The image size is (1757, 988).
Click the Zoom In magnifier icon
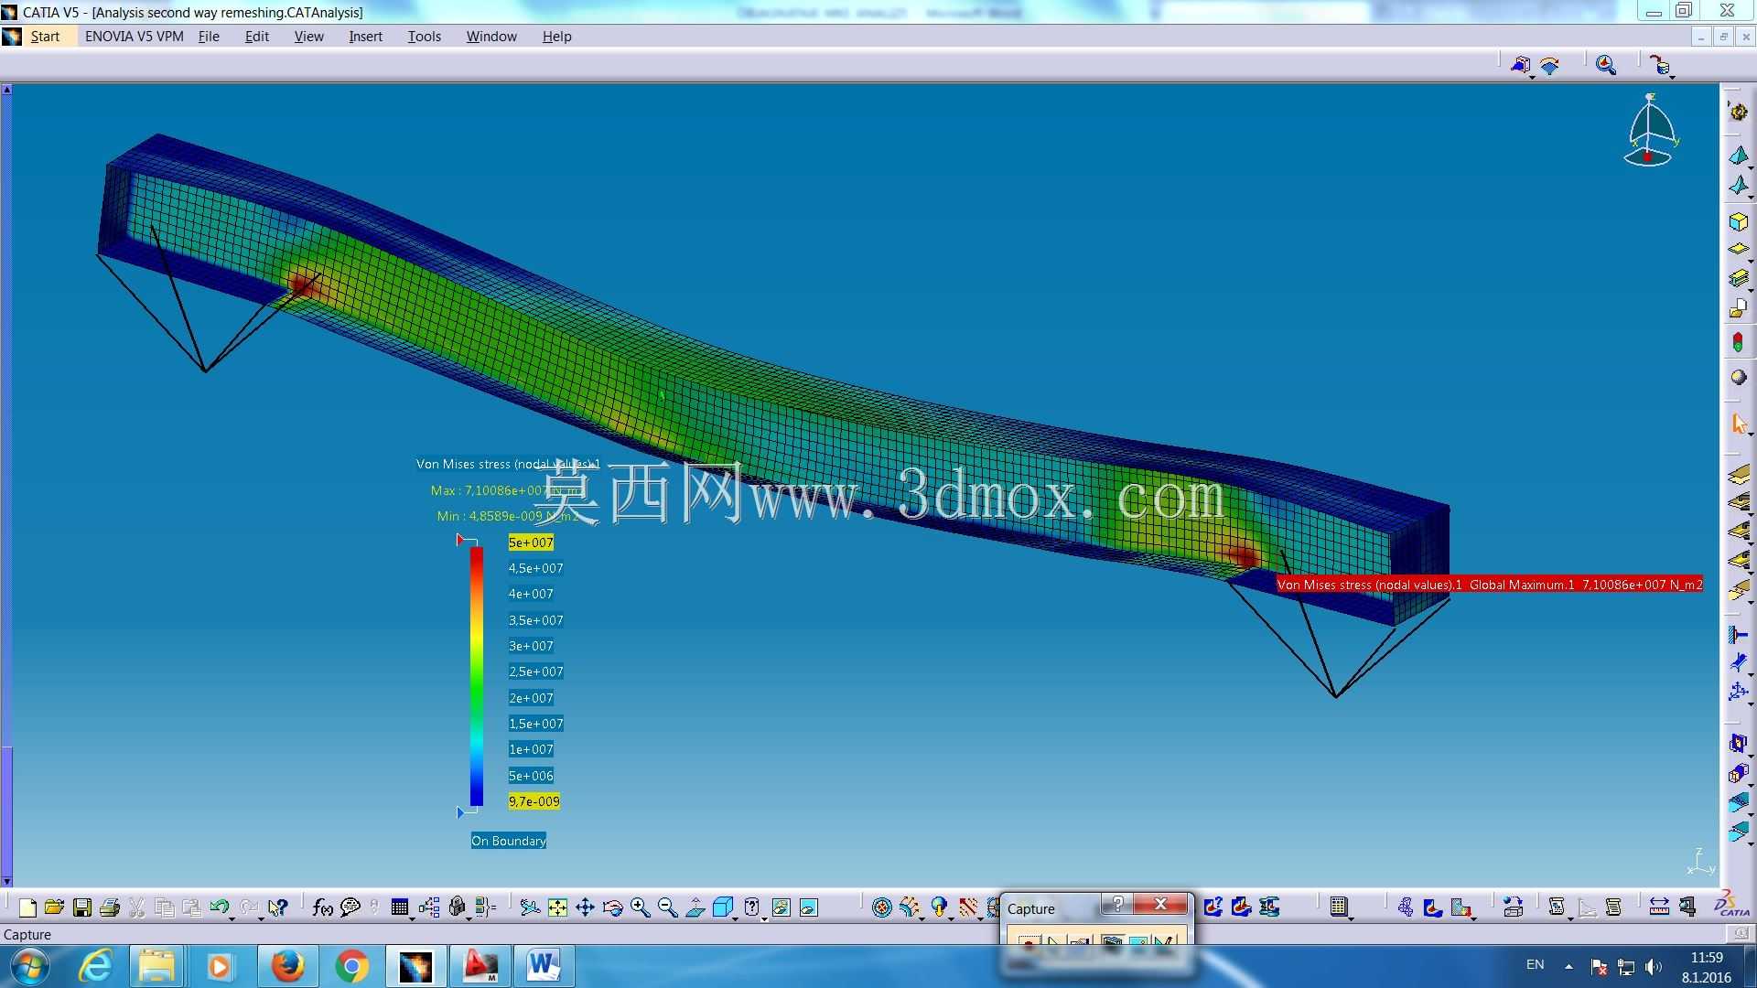coord(640,907)
